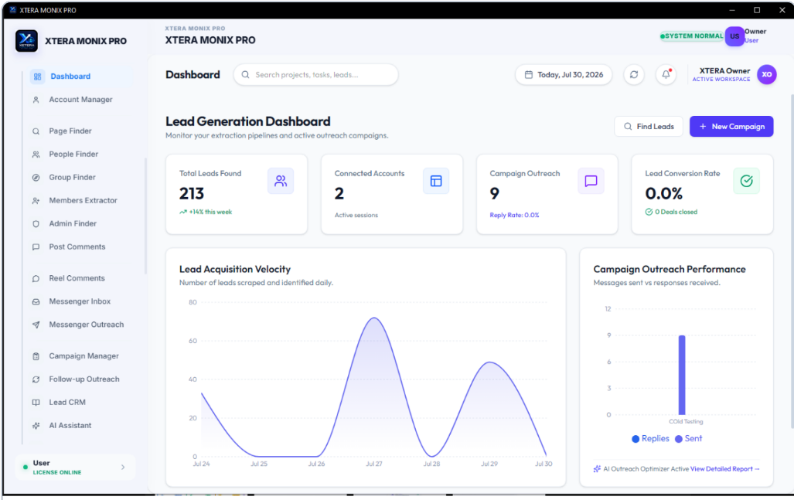Click the Jul 27 axis label
This screenshot has width=794, height=500.
(x=374, y=464)
